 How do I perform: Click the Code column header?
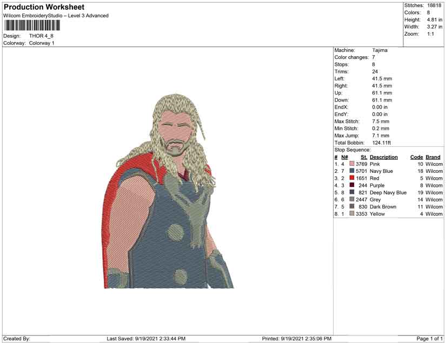tap(417, 157)
